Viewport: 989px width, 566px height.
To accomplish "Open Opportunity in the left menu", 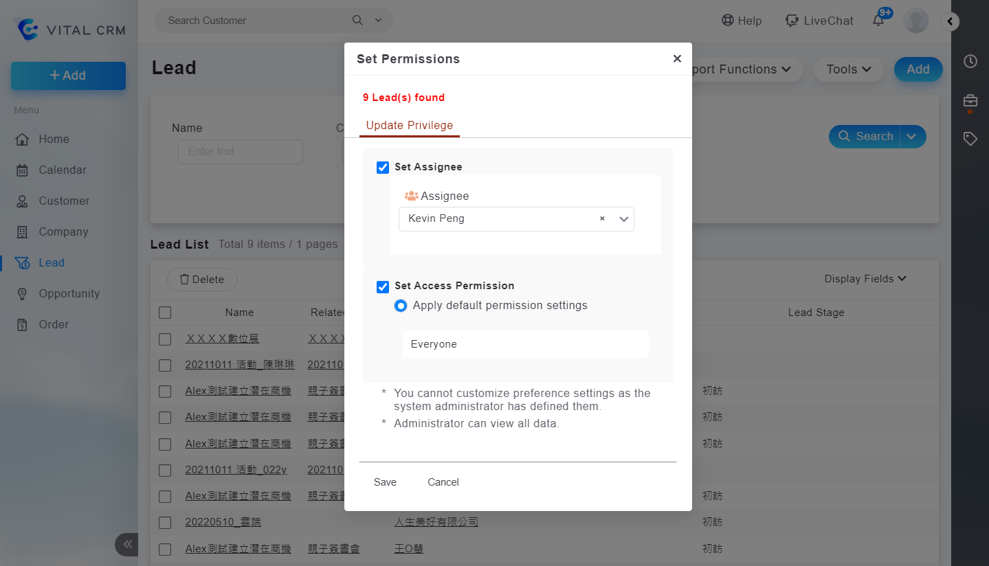I will pyautogui.click(x=69, y=294).
